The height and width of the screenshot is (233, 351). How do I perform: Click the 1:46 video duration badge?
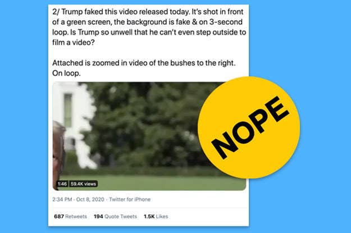62,184
